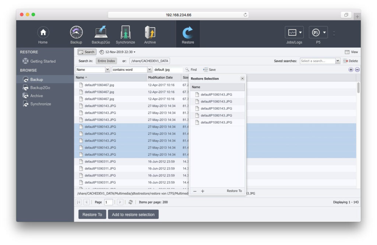The width and height of the screenshot is (377, 245).
Task: Remove search criterion with minus icon
Action: point(357,70)
